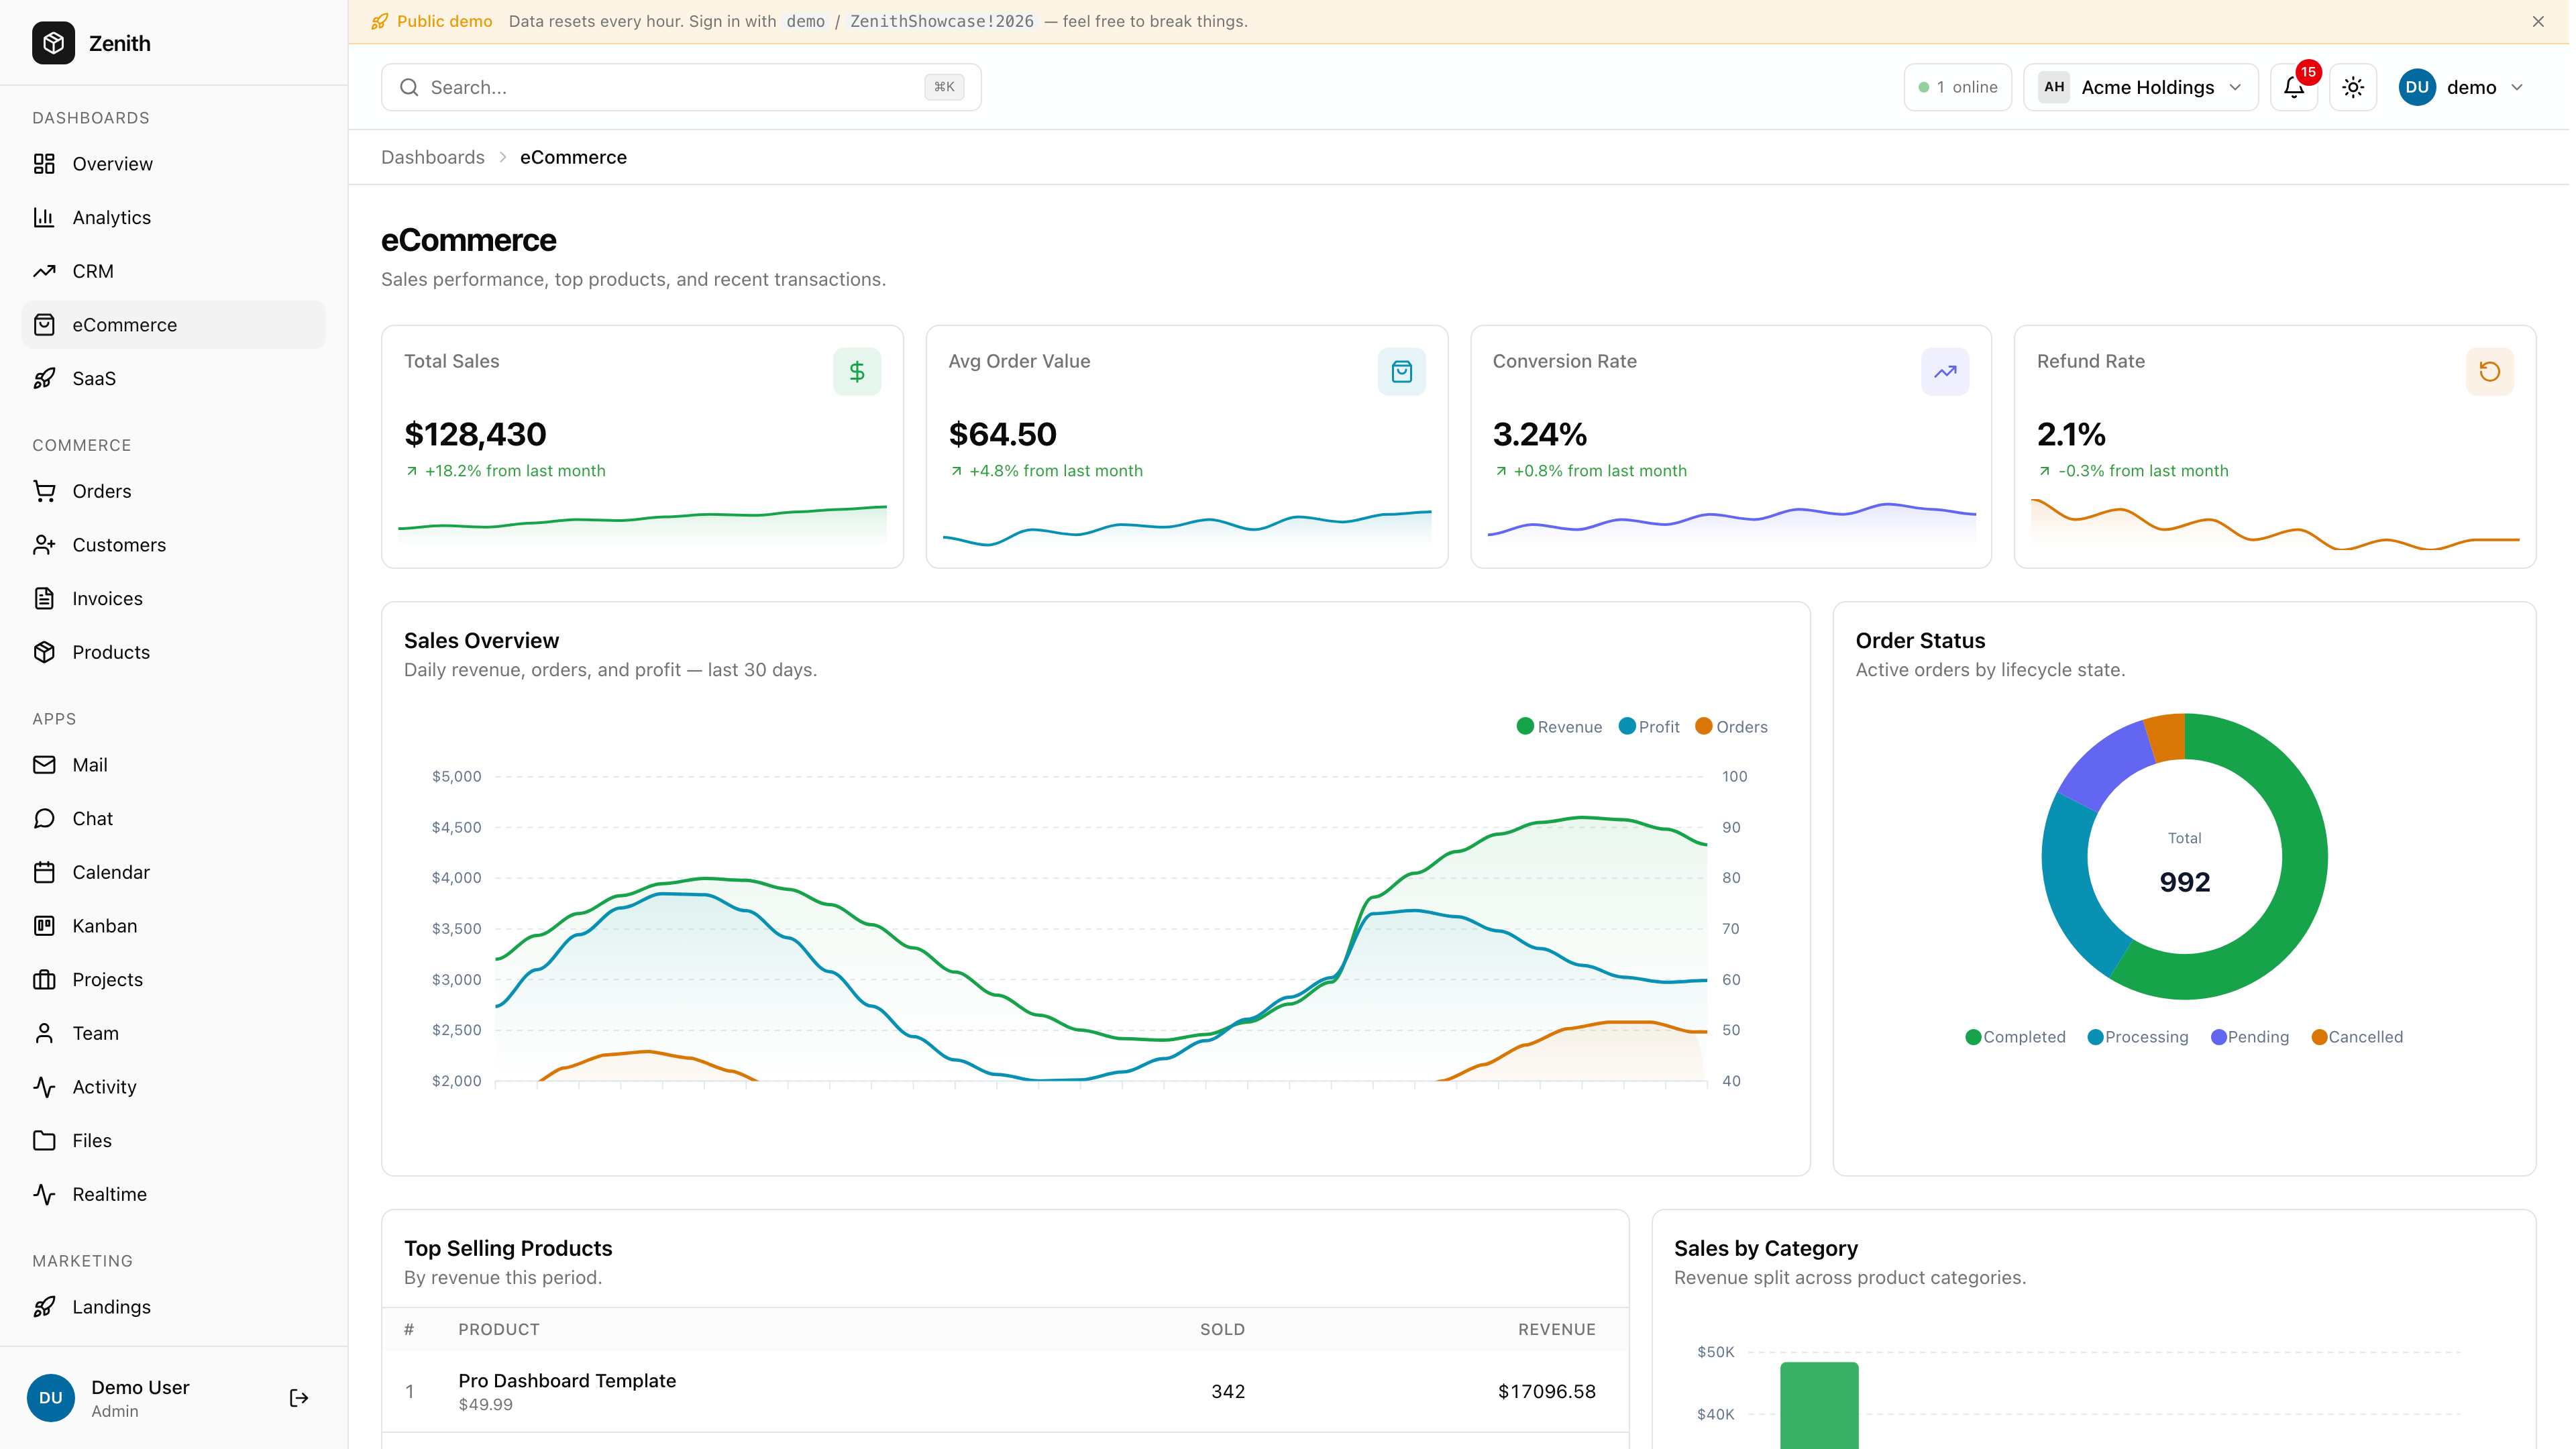2576x1449 pixels.
Task: Click the 992 total in donut
Action: pyautogui.click(x=2185, y=883)
